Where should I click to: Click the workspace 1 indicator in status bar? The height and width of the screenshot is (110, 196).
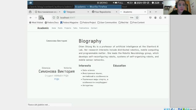pos(30,3)
